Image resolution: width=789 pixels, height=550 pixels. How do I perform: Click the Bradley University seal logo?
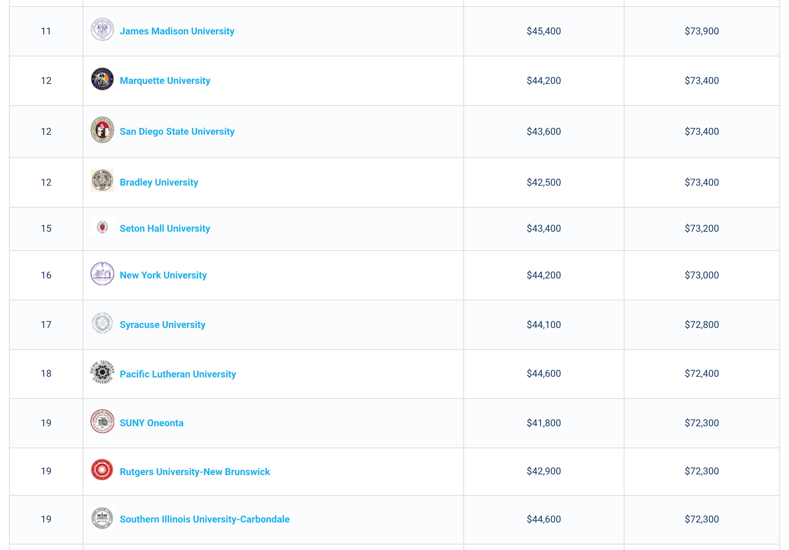point(102,181)
